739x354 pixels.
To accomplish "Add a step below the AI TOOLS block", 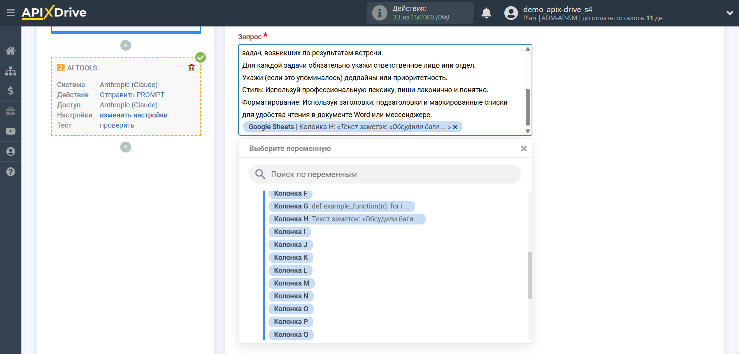I will [x=126, y=147].
